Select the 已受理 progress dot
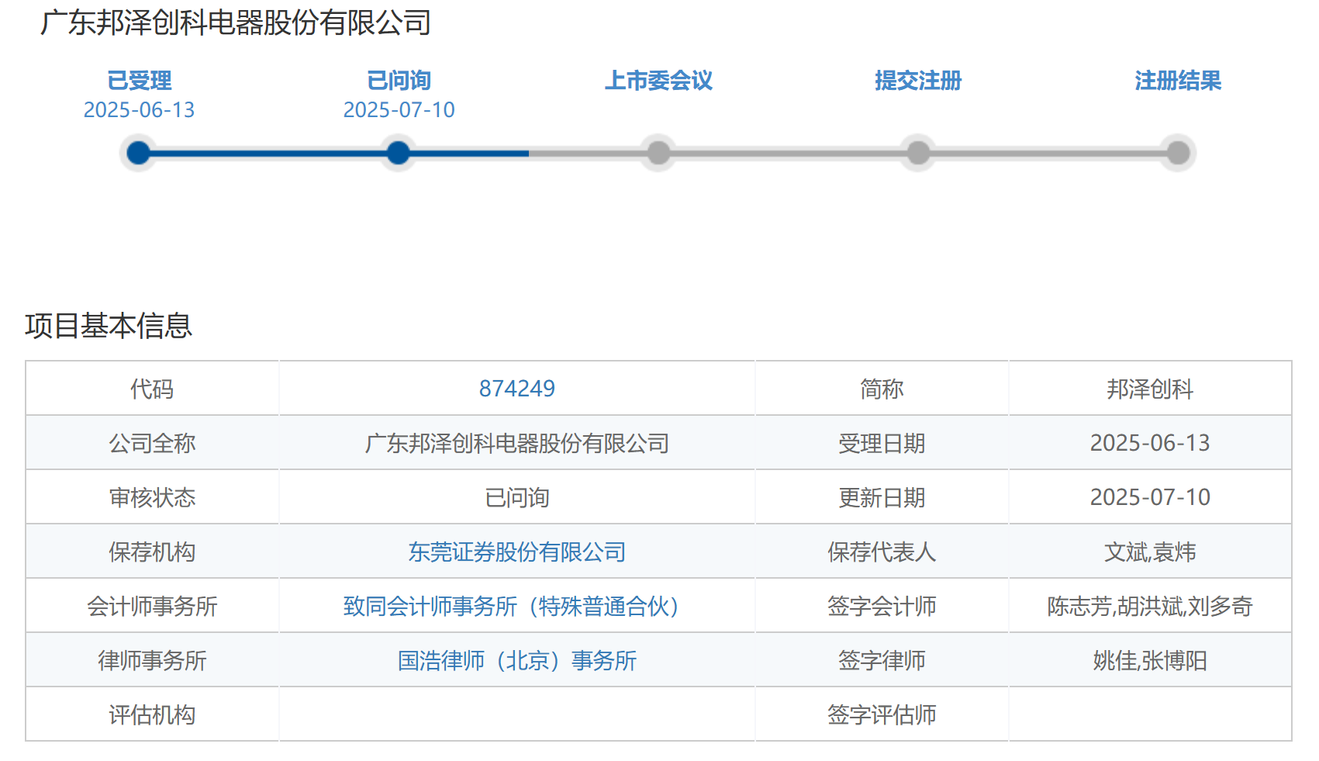The image size is (1319, 761). point(139,153)
